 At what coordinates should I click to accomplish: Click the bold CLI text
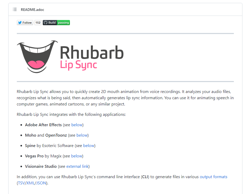click(145, 177)
